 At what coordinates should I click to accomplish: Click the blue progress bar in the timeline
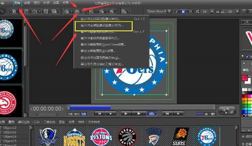pos(90,108)
